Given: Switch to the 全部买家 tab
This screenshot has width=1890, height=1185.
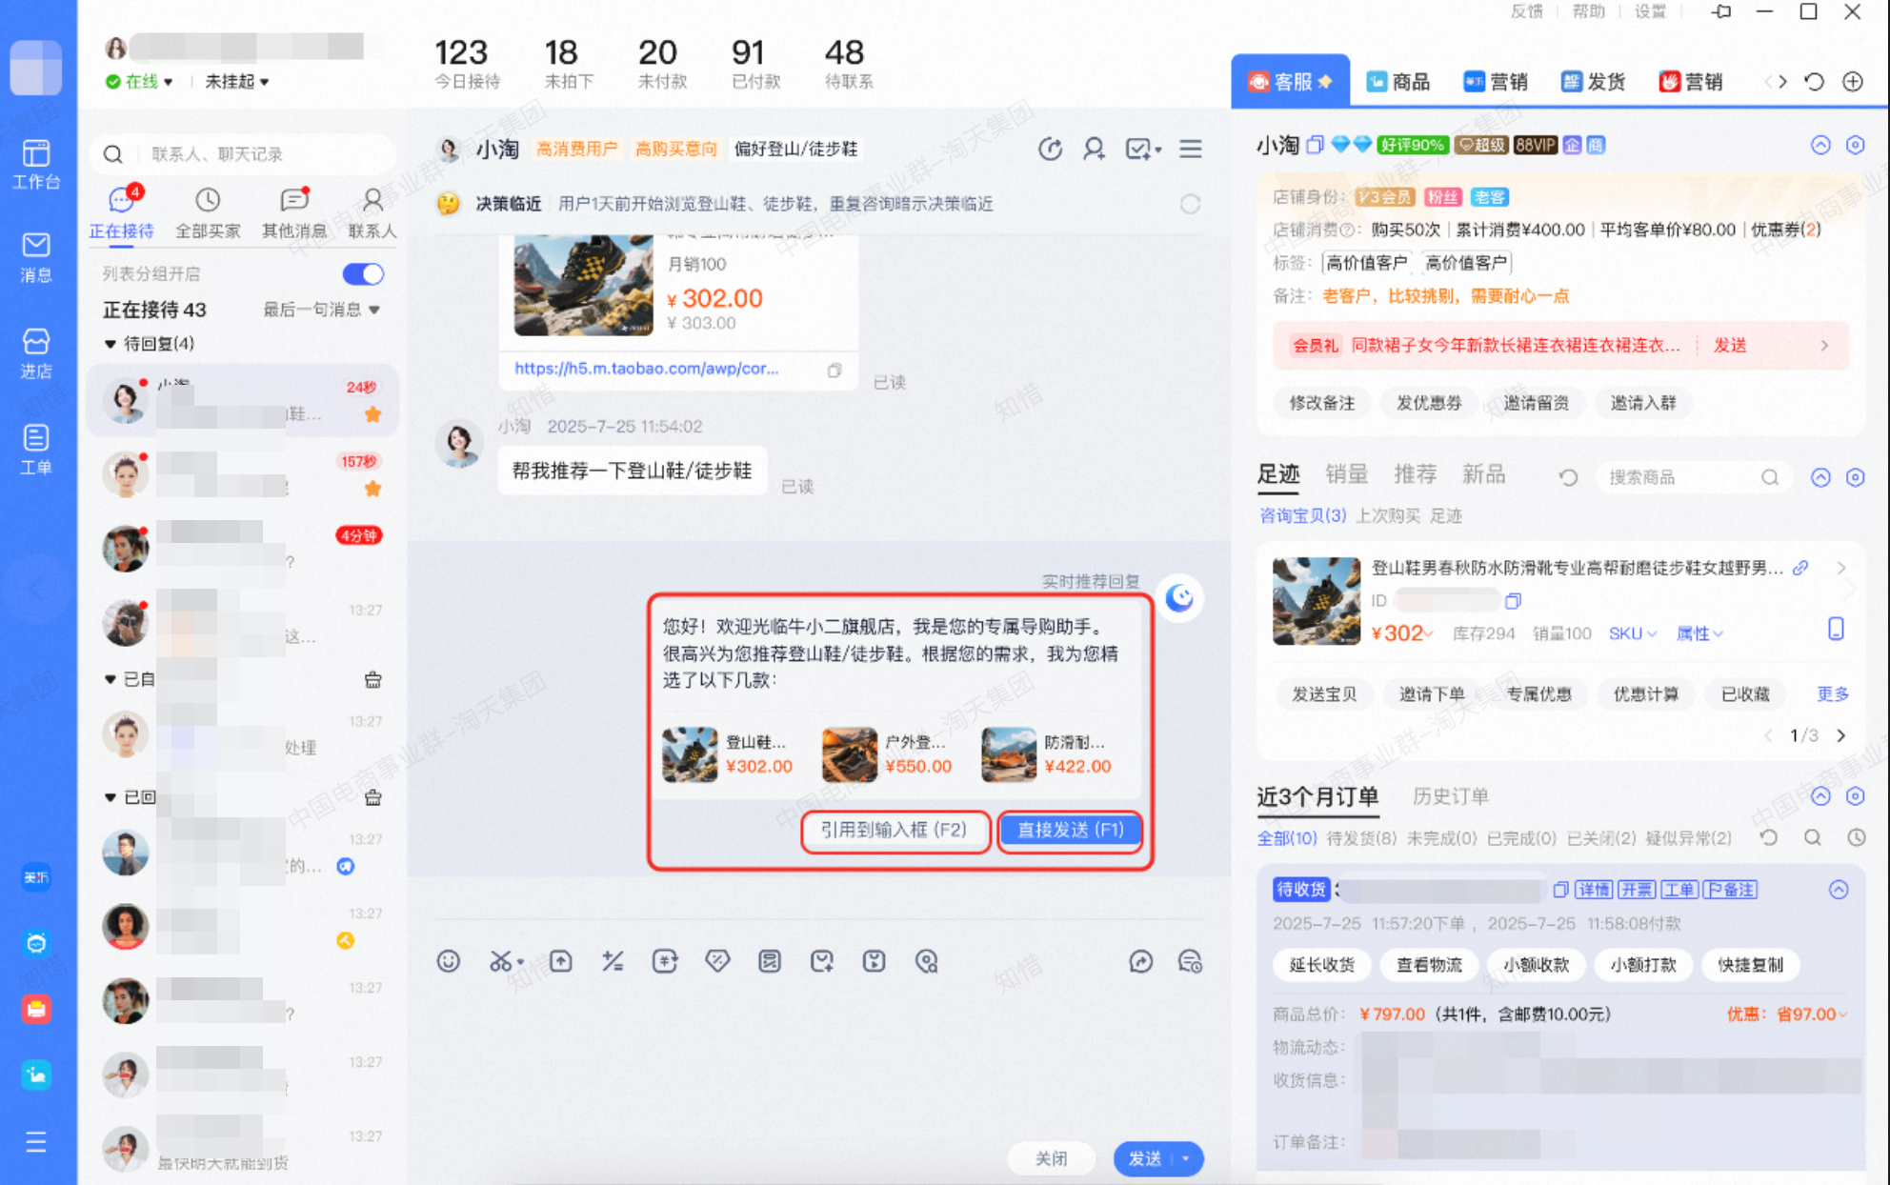Looking at the screenshot, I should (x=208, y=213).
